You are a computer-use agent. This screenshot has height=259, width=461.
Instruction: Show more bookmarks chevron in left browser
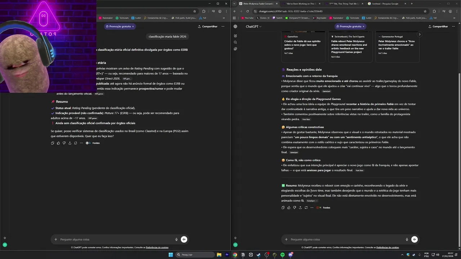pyautogui.click(x=224, y=18)
